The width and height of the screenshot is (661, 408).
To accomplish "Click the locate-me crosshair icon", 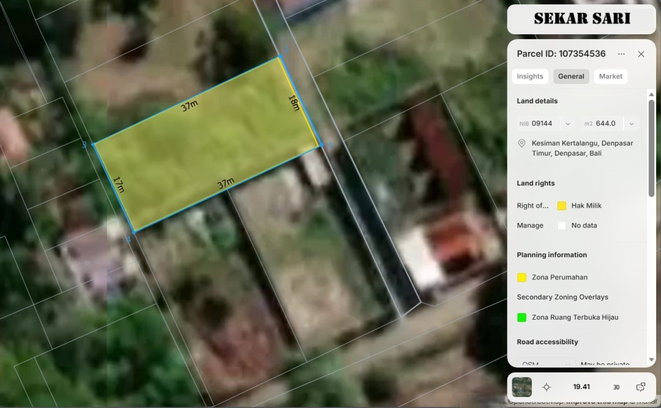I will tap(547, 387).
